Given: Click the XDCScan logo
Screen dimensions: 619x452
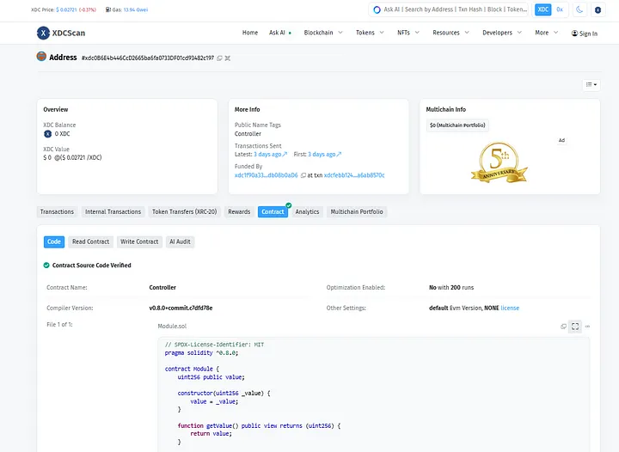Looking at the screenshot, I should coord(60,33).
